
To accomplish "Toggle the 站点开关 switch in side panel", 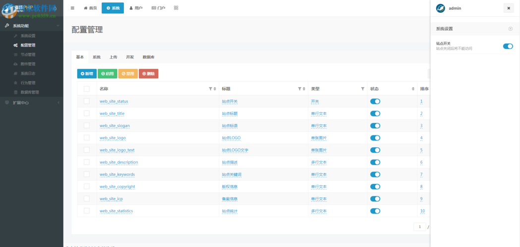I will pyautogui.click(x=508, y=46).
